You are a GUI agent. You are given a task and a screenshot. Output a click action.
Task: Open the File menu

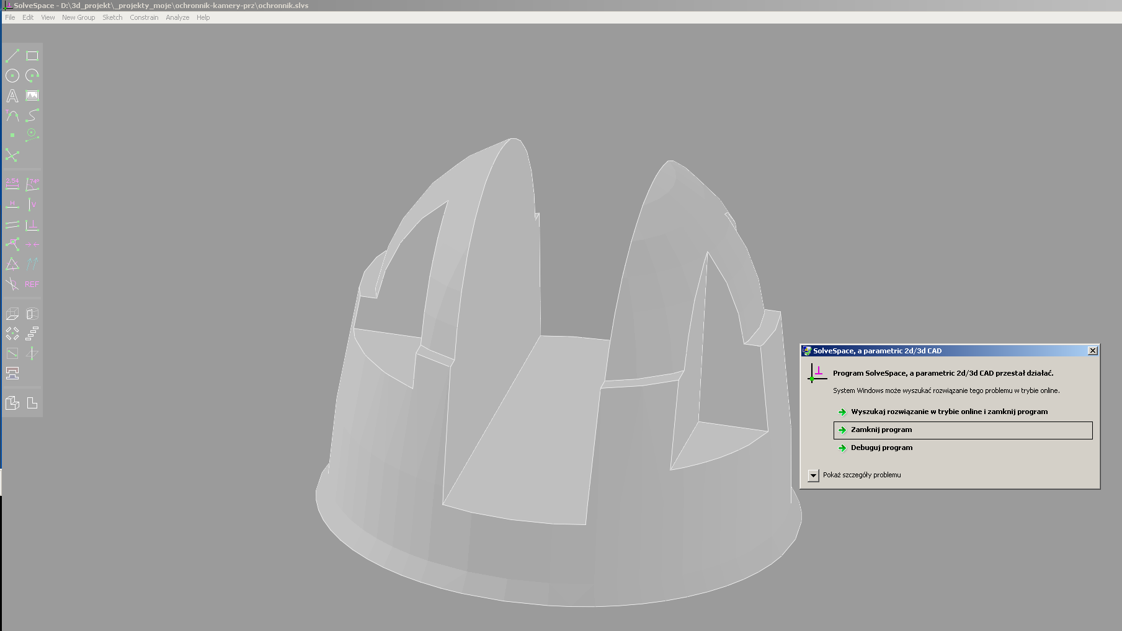coord(10,17)
